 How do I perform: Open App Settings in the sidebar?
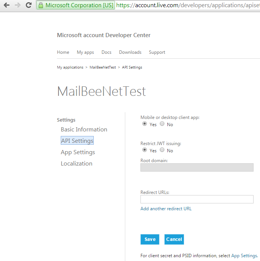78,152
